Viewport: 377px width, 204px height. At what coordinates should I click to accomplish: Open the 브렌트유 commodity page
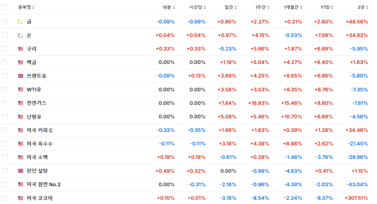point(37,76)
